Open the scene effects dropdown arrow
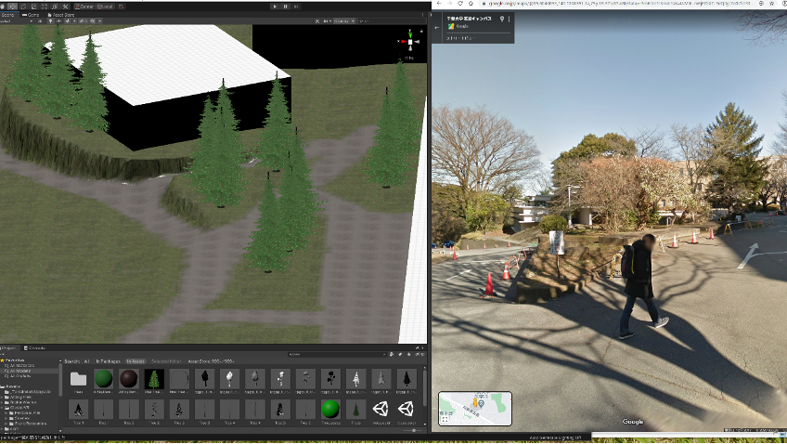Image resolution: width=787 pixels, height=444 pixels. point(74,21)
